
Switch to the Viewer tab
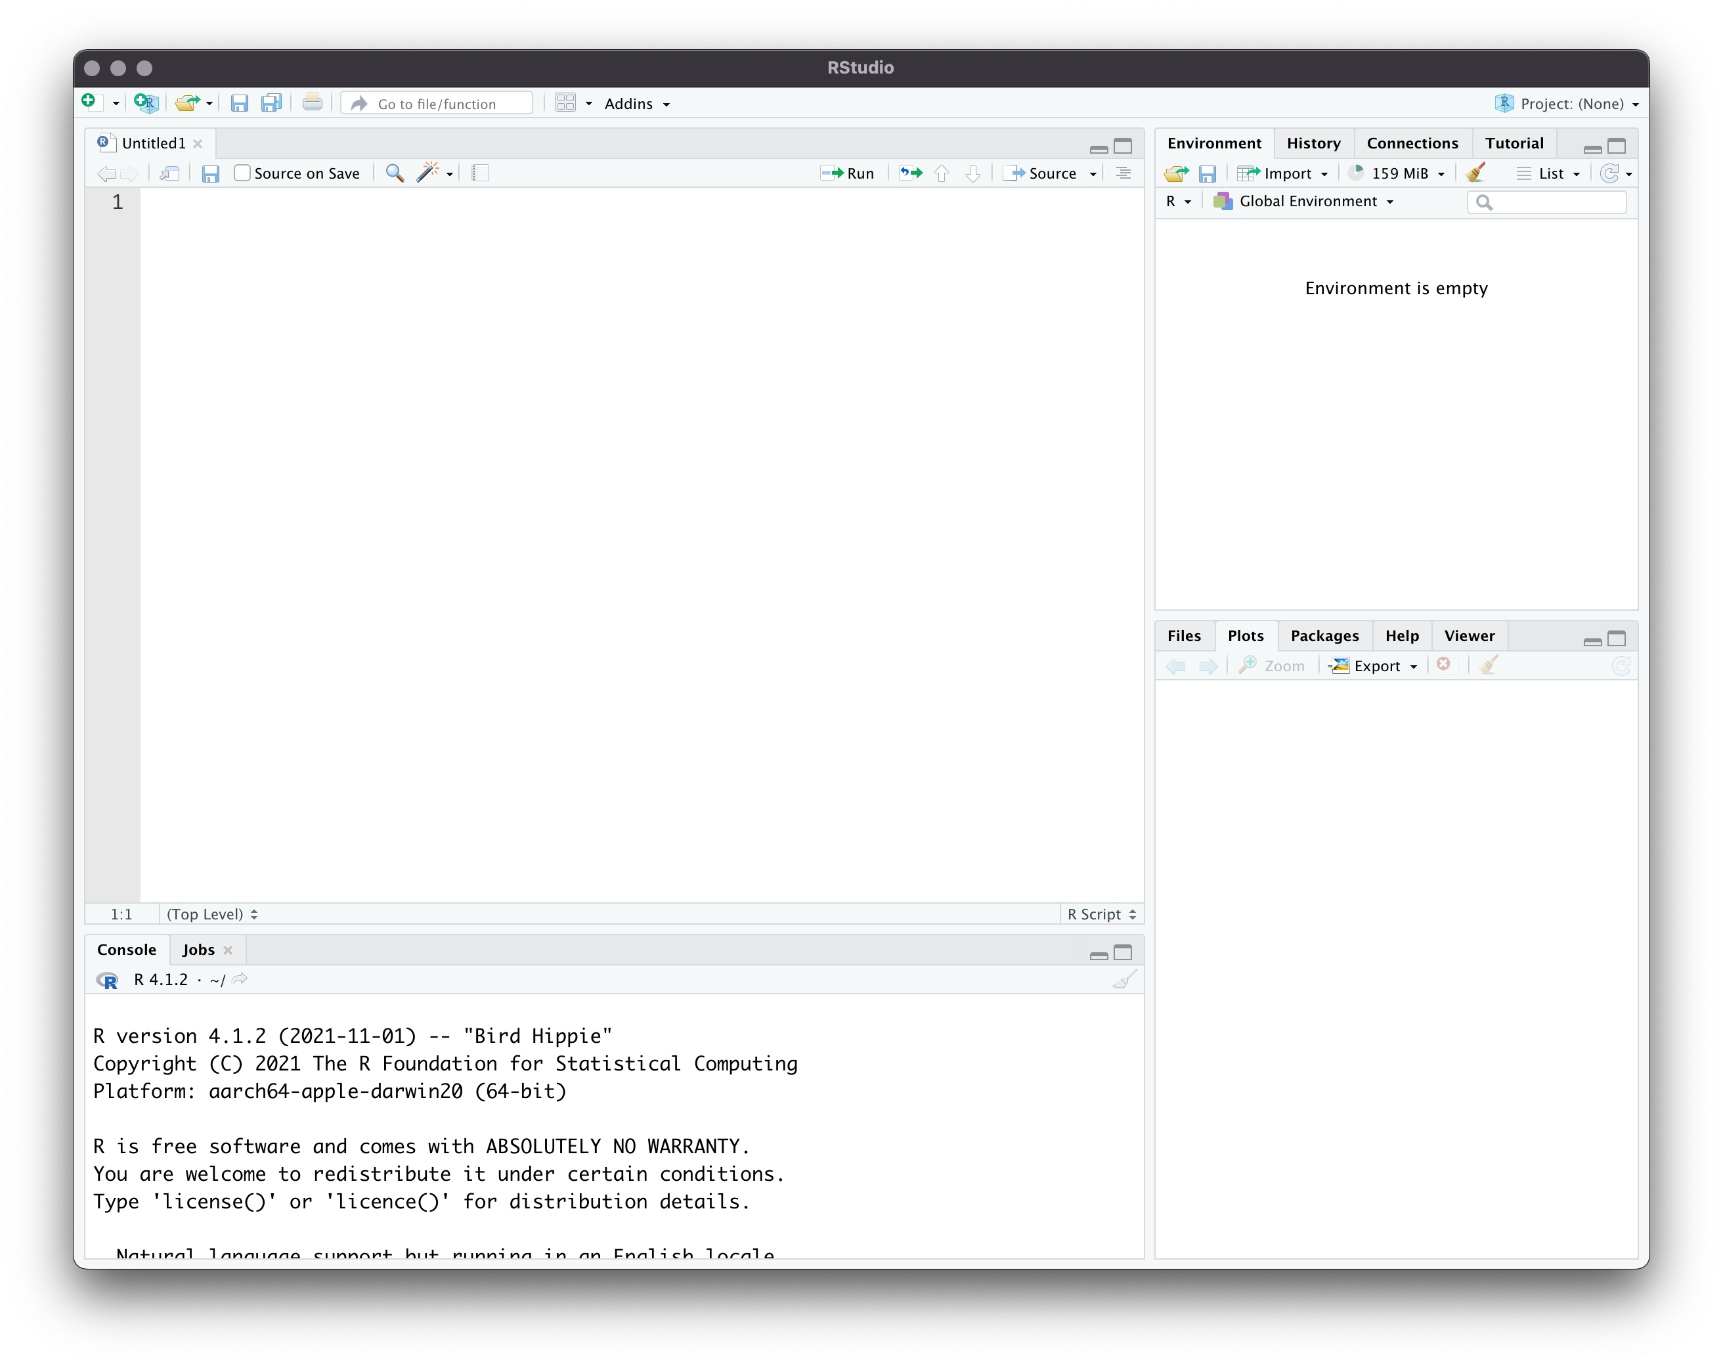[x=1469, y=636]
